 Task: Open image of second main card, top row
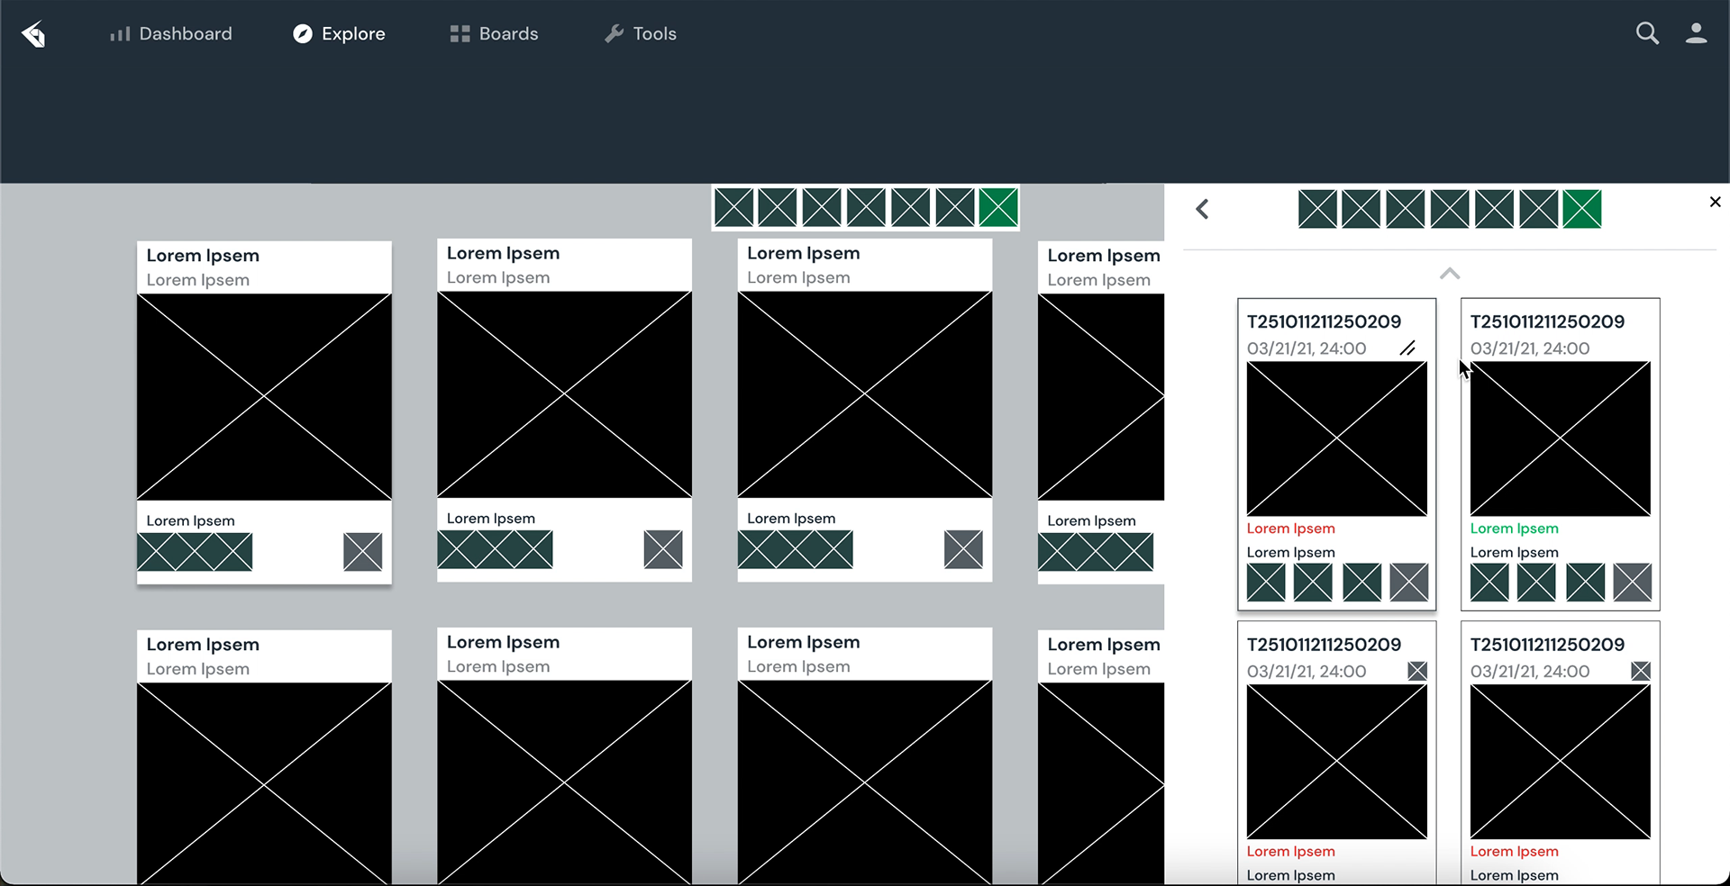click(x=565, y=394)
